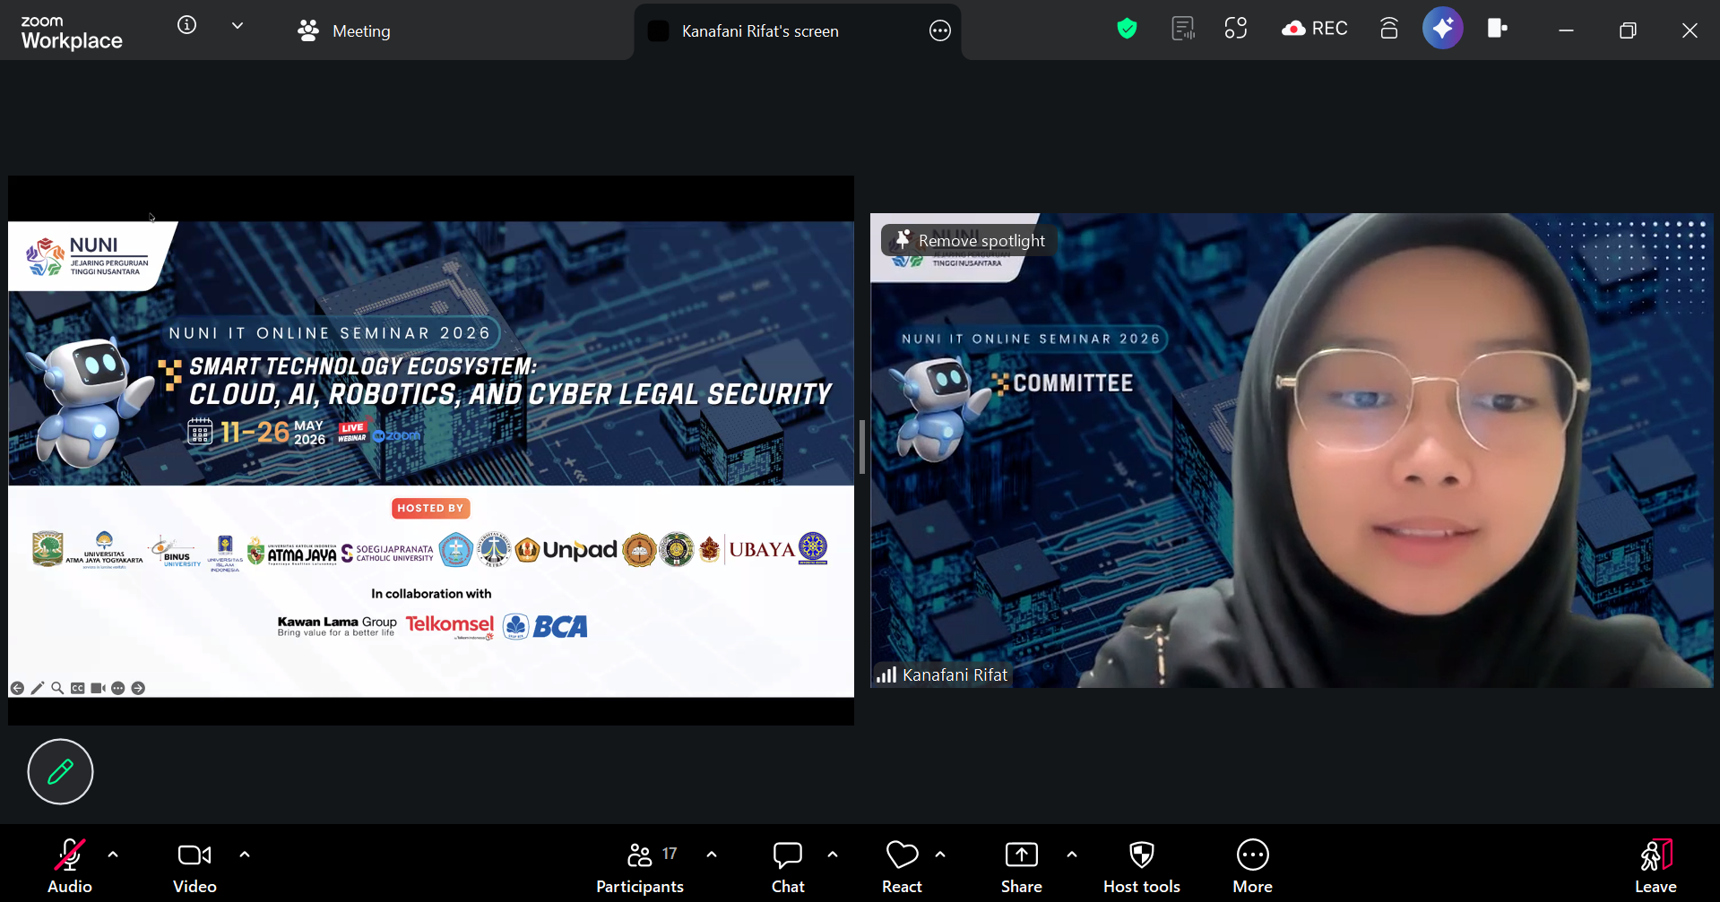
Task: Expand video settings caret
Action: (x=245, y=855)
